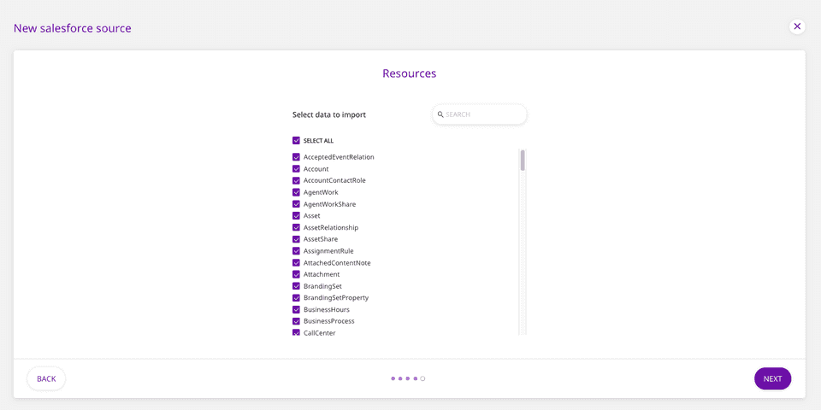Close the New salesforce source dialog

coord(797,26)
